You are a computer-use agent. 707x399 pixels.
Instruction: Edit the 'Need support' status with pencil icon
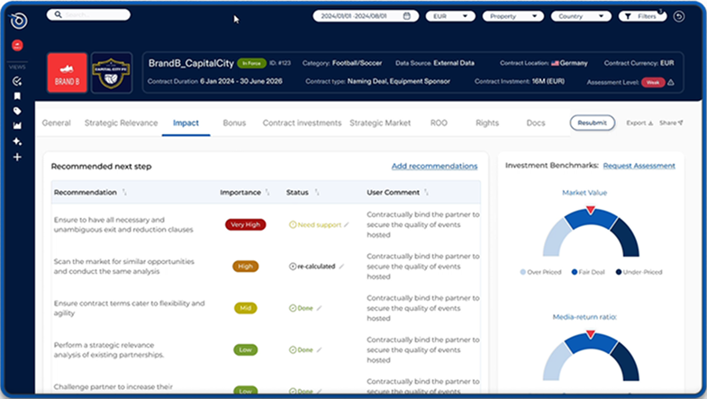(347, 224)
